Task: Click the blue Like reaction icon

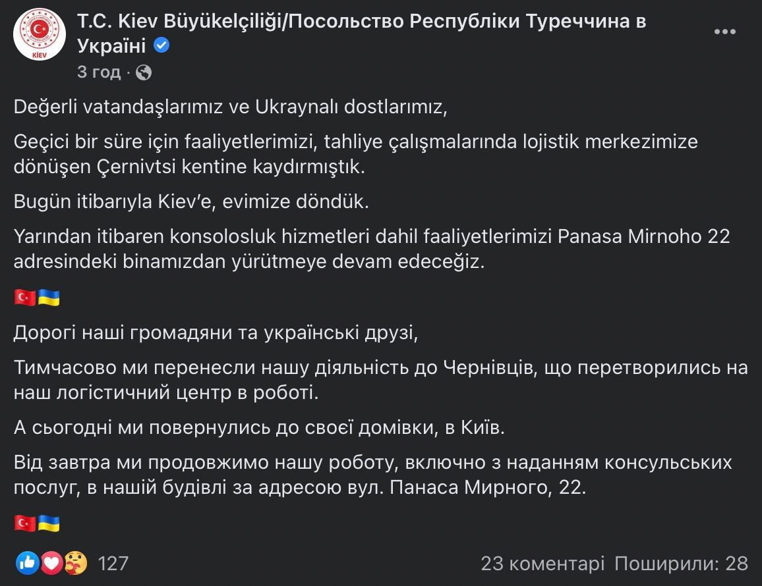Action: coord(27,563)
